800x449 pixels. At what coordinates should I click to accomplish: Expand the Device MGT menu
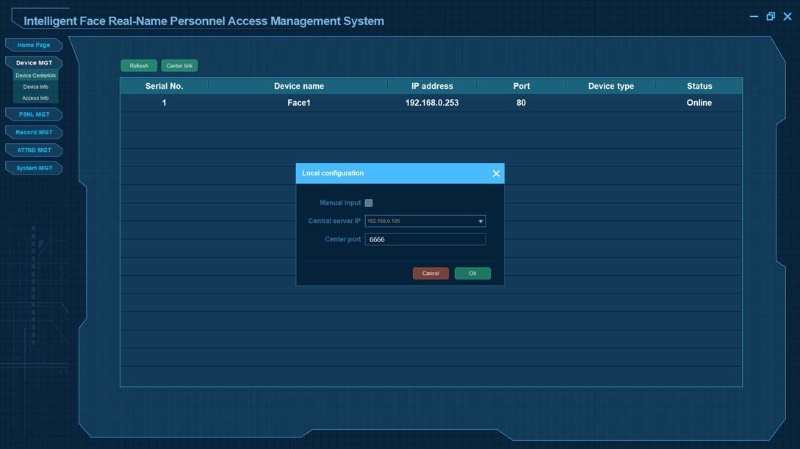(x=34, y=63)
